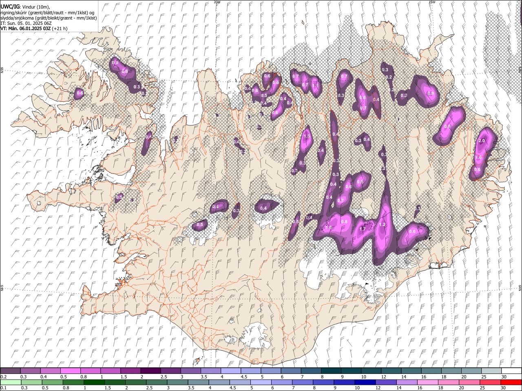
Task: Click the 'slydda/snjókoma (grátt/bleikt/grænt' description line
Action: (x=49, y=18)
